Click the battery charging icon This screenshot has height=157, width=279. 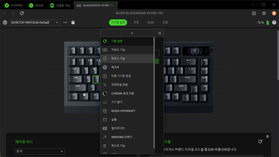pos(268,23)
